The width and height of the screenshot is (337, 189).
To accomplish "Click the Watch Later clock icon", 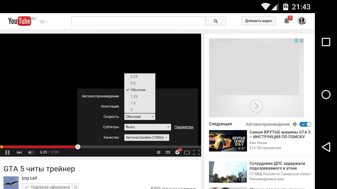I will pos(158,152).
